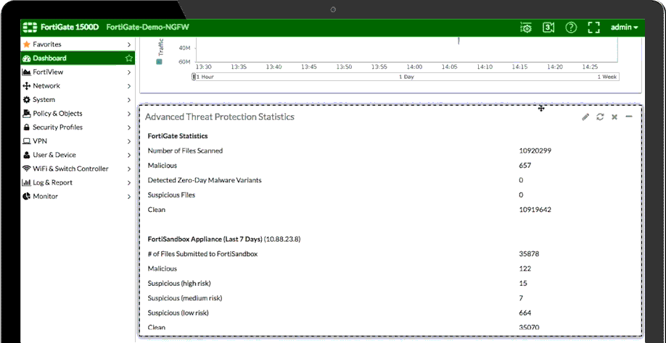Click the Security Profiles lock icon
Viewport: 666px width, 343px height.
click(x=27, y=127)
